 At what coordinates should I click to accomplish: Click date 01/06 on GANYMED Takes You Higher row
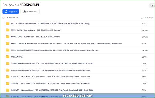pos(144,90)
